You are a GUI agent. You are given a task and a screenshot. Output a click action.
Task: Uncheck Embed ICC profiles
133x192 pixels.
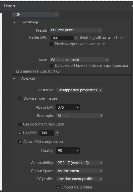point(58,187)
